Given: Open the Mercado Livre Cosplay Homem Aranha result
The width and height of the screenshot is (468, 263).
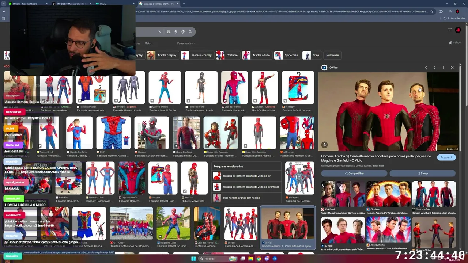Looking at the screenshot, I should pos(100,182).
